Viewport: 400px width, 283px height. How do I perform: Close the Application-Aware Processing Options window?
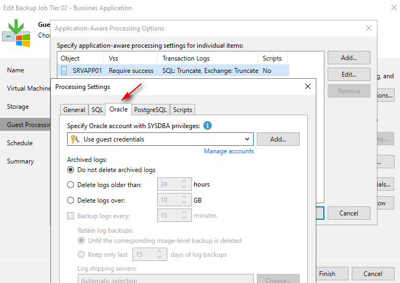tap(368, 28)
